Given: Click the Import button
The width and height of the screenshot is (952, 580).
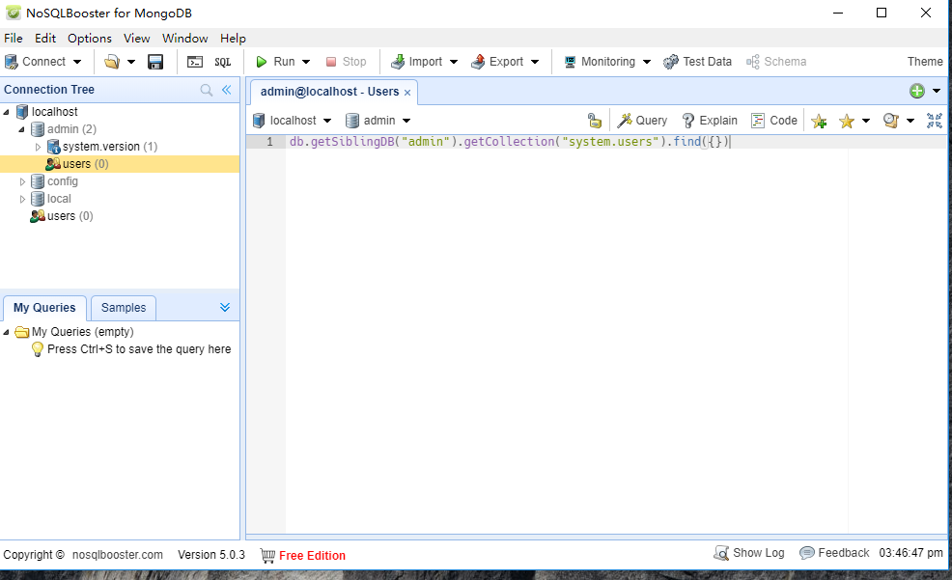Looking at the screenshot, I should (416, 62).
